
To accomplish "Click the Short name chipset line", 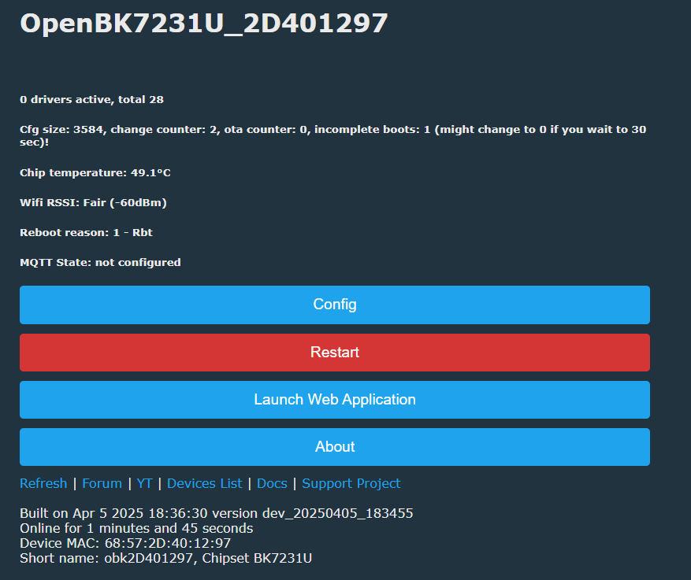I will [x=165, y=558].
